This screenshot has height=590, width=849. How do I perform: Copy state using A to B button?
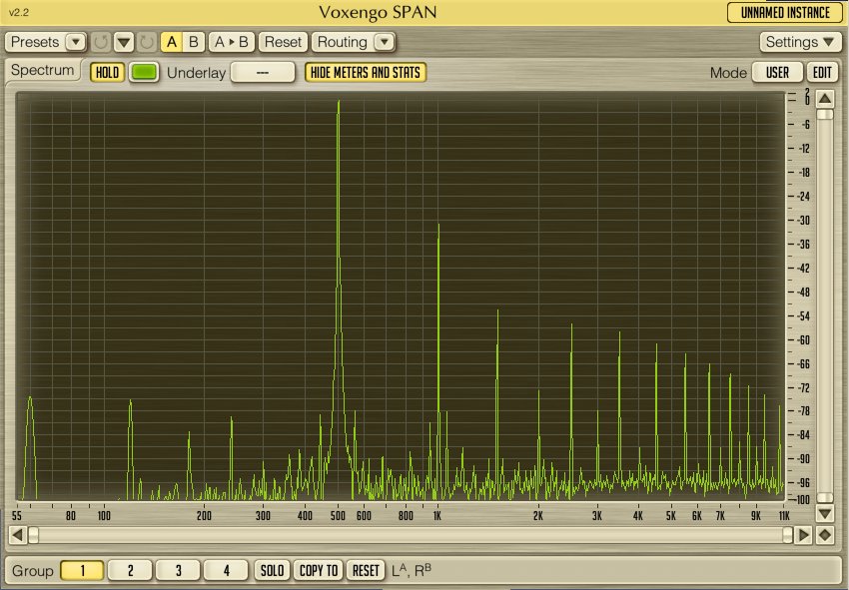pyautogui.click(x=233, y=42)
